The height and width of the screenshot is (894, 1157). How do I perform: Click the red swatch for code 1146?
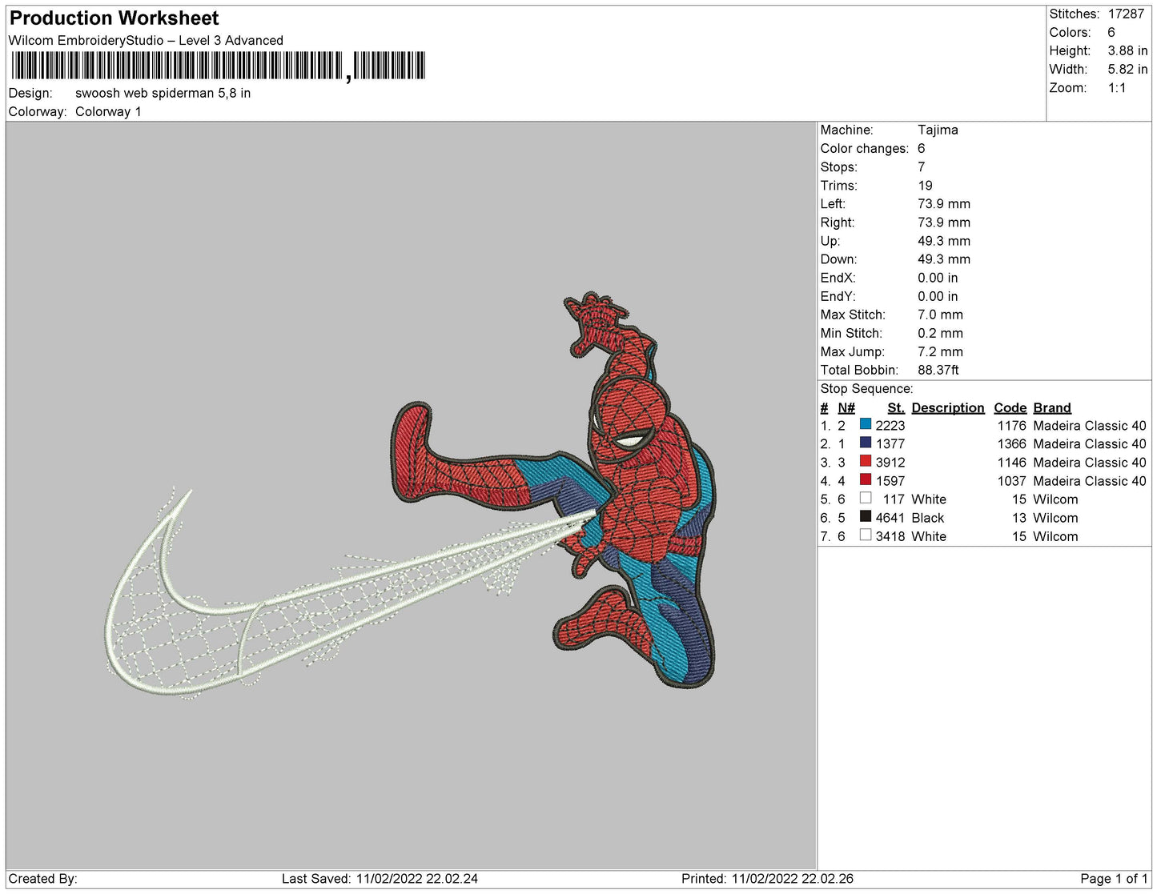click(865, 461)
